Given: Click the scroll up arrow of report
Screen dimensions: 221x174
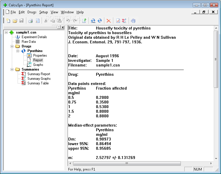Looking at the screenshot, I should coord(216,28).
